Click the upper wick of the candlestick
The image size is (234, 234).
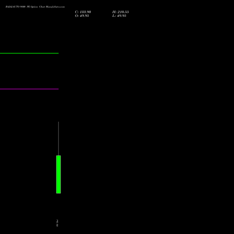click(x=58, y=139)
